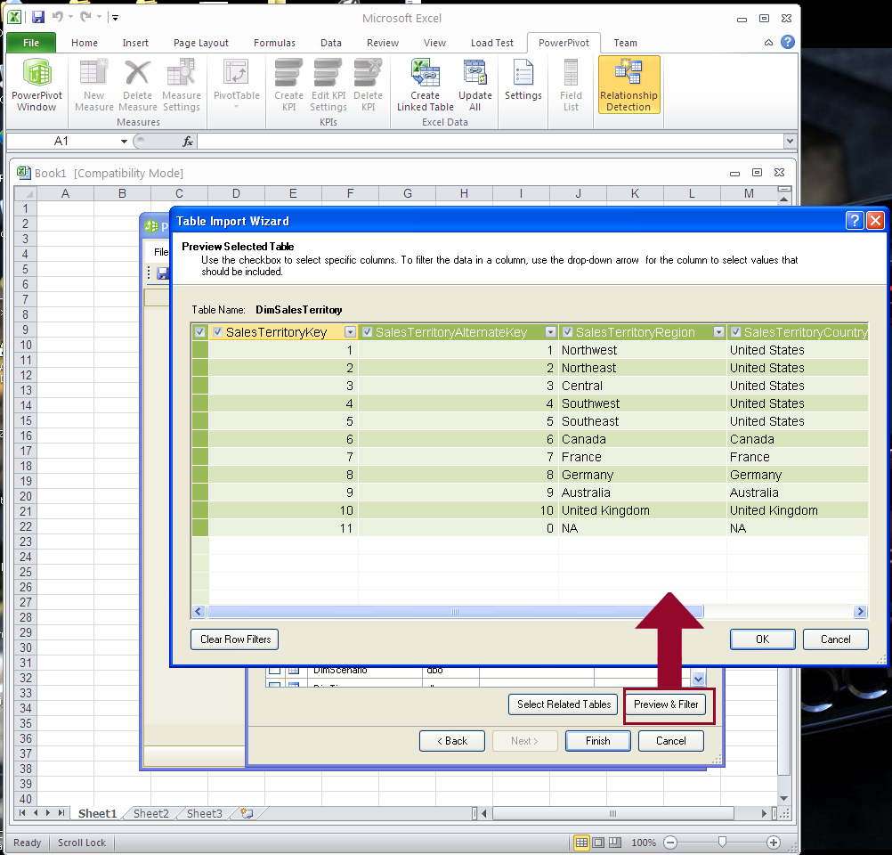Open the PowerPivot Window
Viewport: 892px width, 855px height.
pos(36,85)
